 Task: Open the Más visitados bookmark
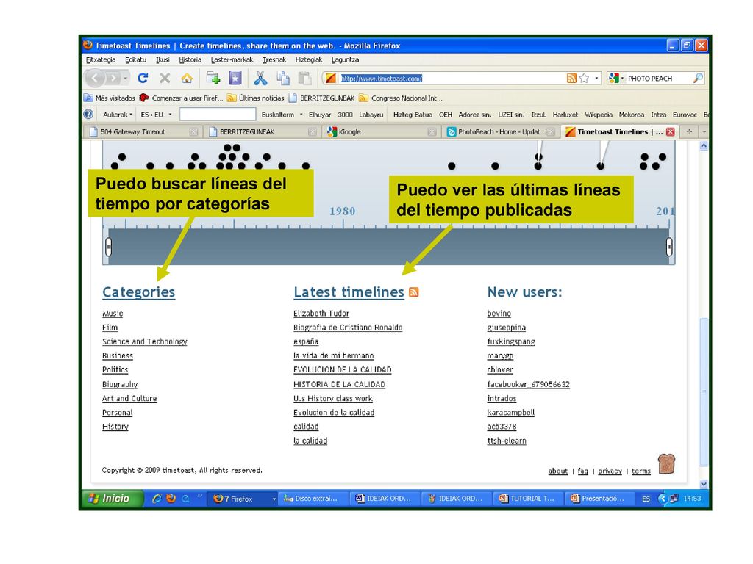110,98
